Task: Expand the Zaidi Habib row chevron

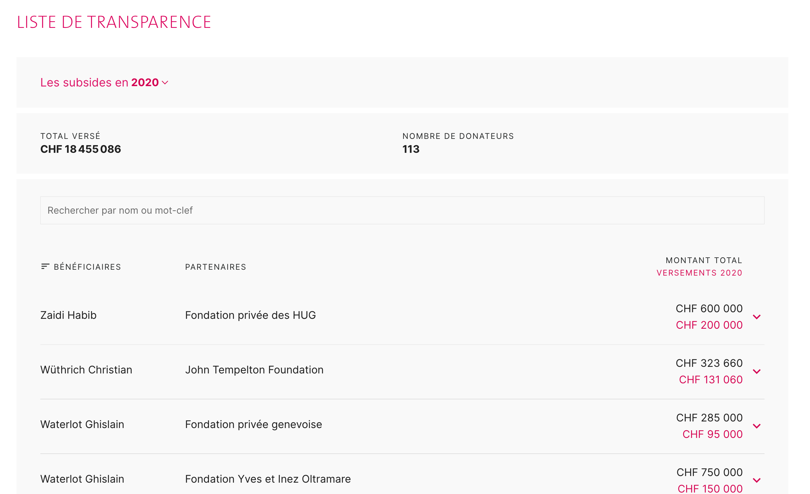Action: (x=757, y=317)
